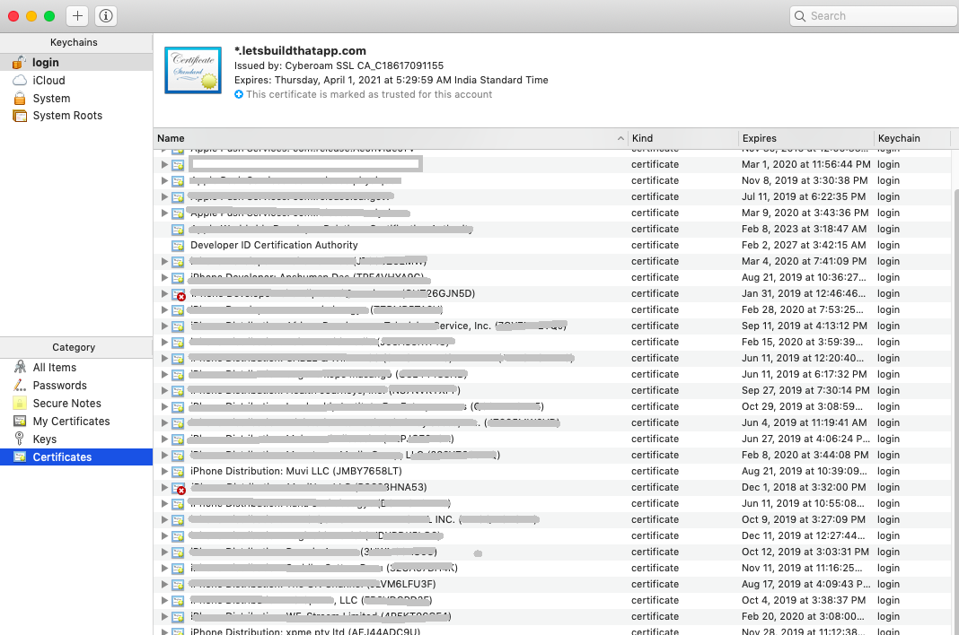Click invalid certificate icon expiring Dec 1, 2018
Screen dimensions: 959x635
pos(178,488)
